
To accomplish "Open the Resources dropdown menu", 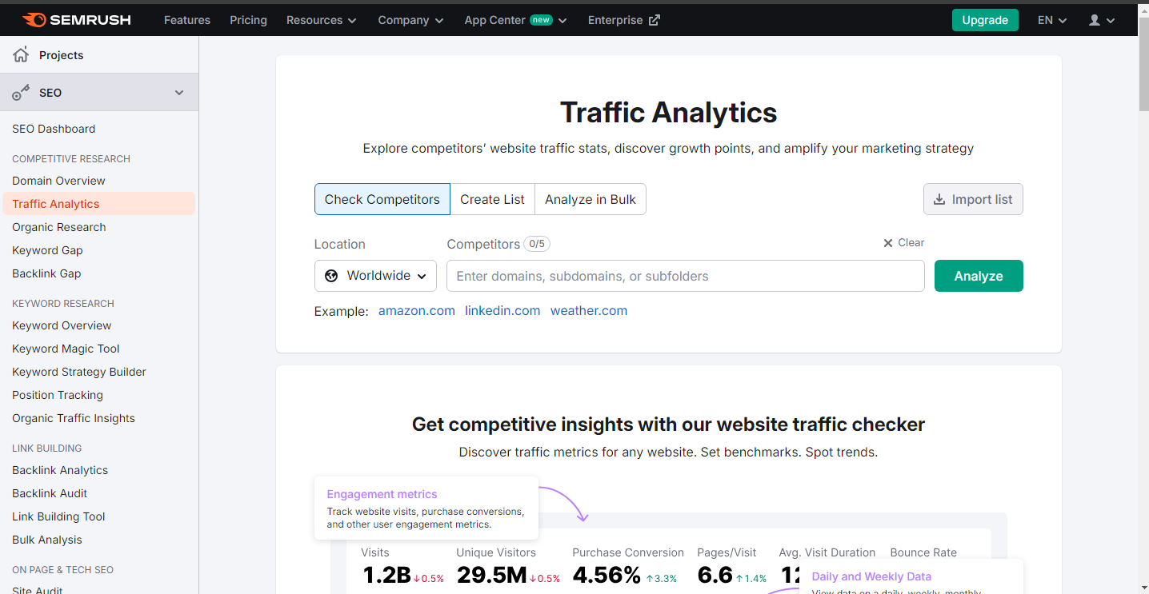I will point(322,20).
